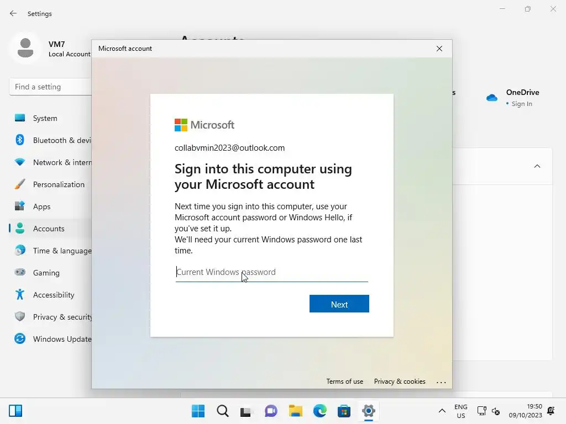Open Bluetooth & devices settings
Image resolution: width=566 pixels, height=424 pixels.
[50, 140]
